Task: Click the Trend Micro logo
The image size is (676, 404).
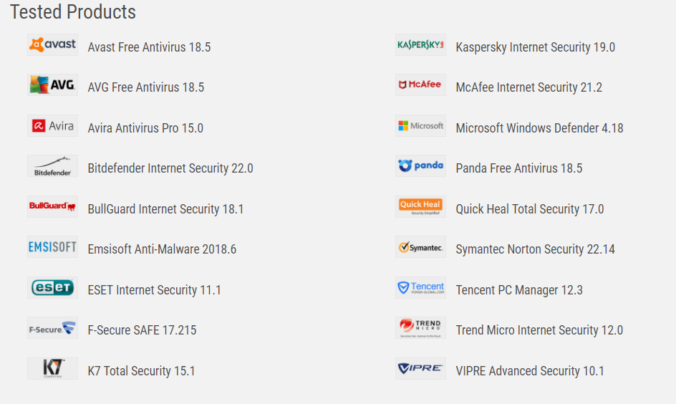Action: click(x=420, y=328)
